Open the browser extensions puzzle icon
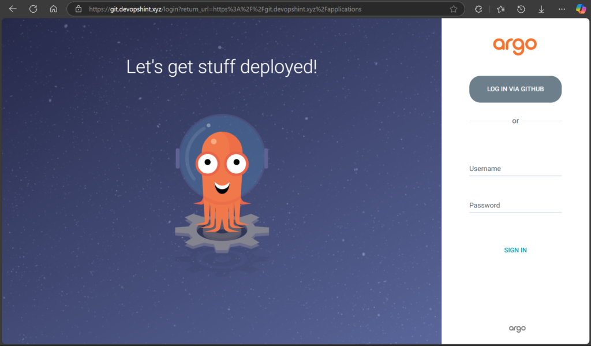Screen dimensions: 591x346 click(x=478, y=9)
